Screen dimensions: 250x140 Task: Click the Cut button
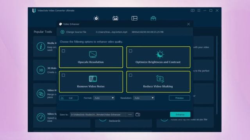69,98
